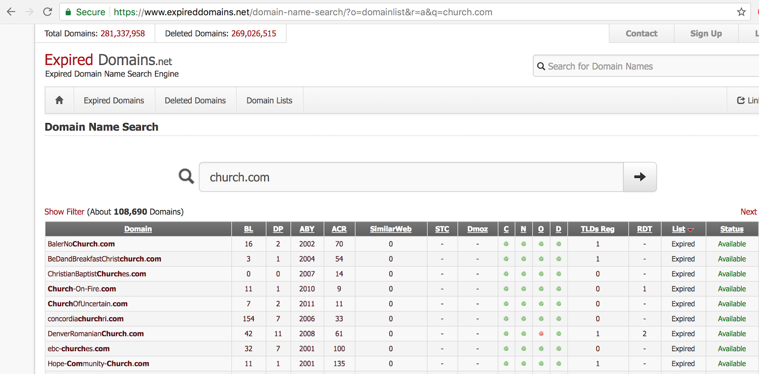Click the church.com search input field

(x=411, y=177)
